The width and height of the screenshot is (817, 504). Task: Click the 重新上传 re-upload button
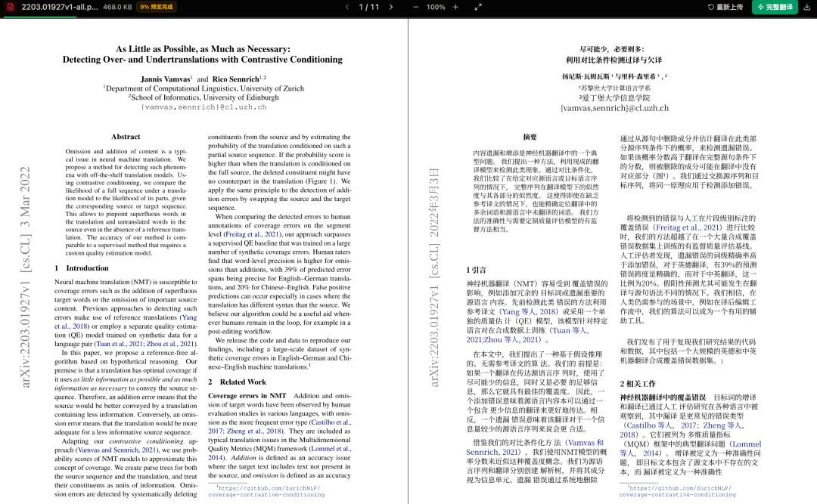pyautogui.click(x=725, y=7)
